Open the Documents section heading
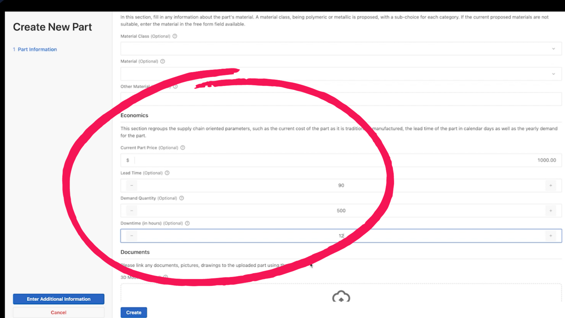 coord(135,252)
